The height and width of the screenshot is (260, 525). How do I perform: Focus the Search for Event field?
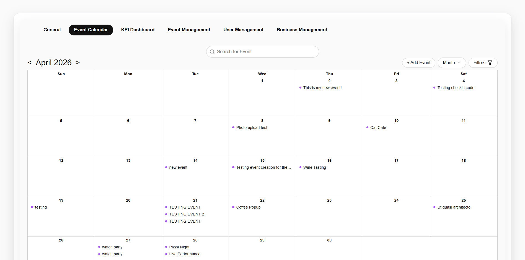click(x=263, y=52)
